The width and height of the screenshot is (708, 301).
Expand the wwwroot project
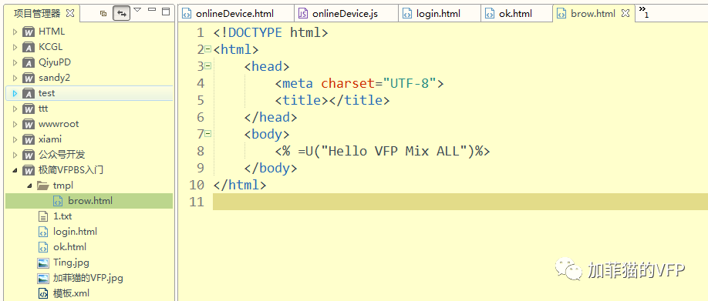[x=15, y=125]
